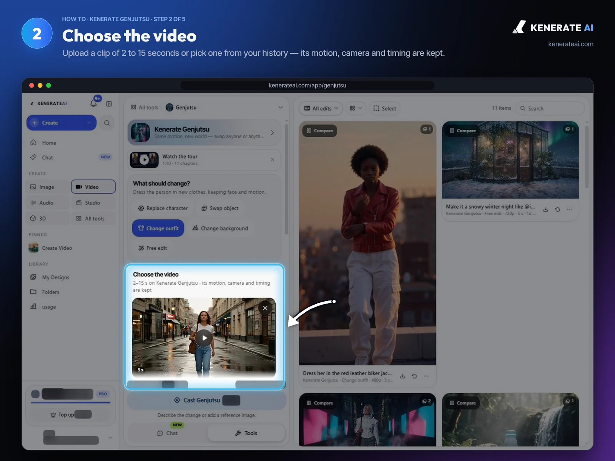
Task: Open Folders in the library
Action: coord(50,292)
